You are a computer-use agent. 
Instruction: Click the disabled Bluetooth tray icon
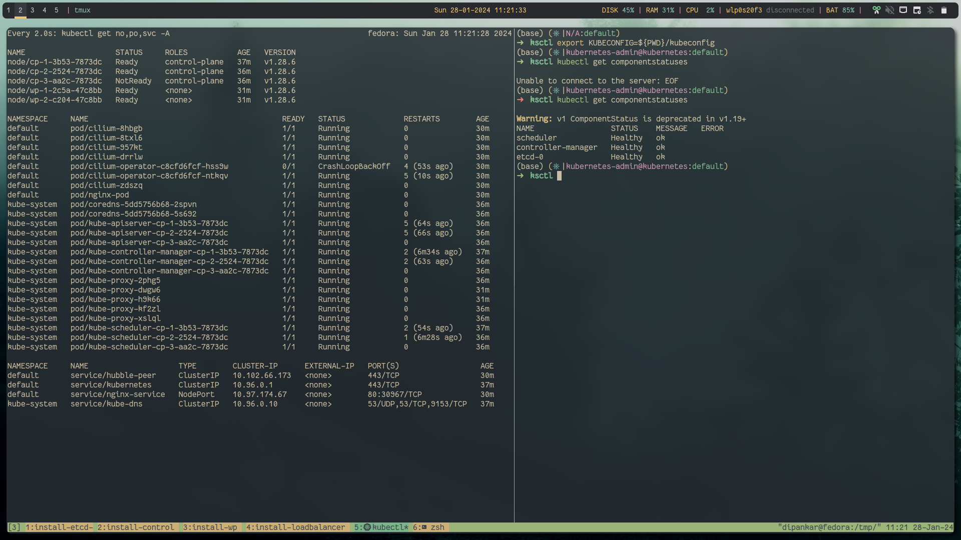(930, 10)
